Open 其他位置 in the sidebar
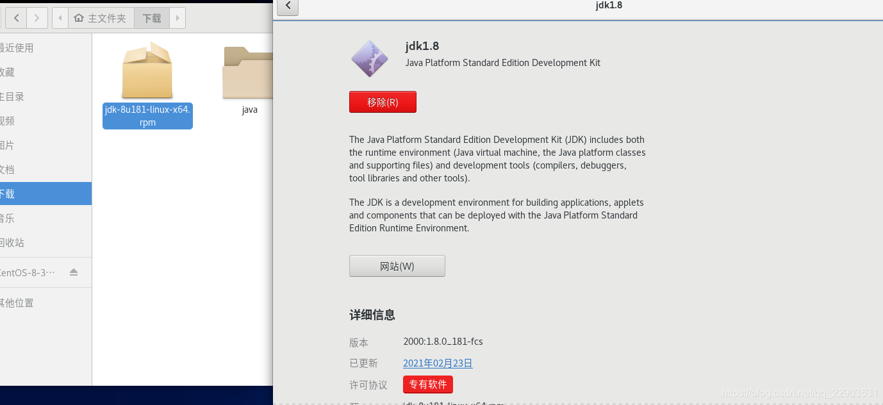The image size is (883, 405). [x=45, y=302]
